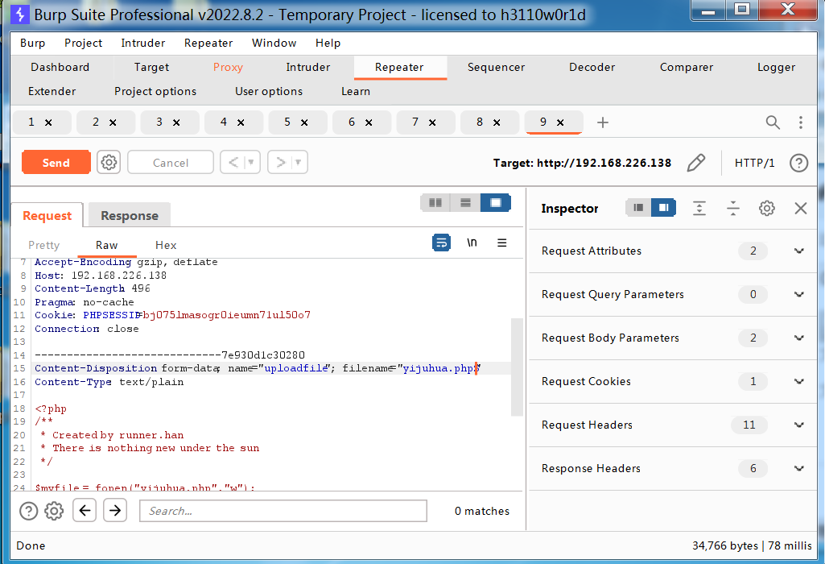Click the request editor vertical scrollbar
Viewport: 825px width, 564px height.
[x=517, y=367]
